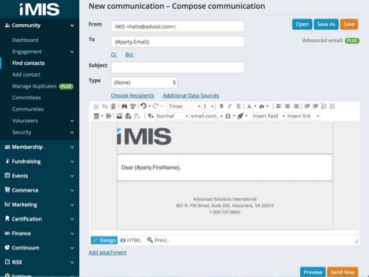Open the Normal paragraph style dropdown
This screenshot has width=369, height=277.
[172, 116]
